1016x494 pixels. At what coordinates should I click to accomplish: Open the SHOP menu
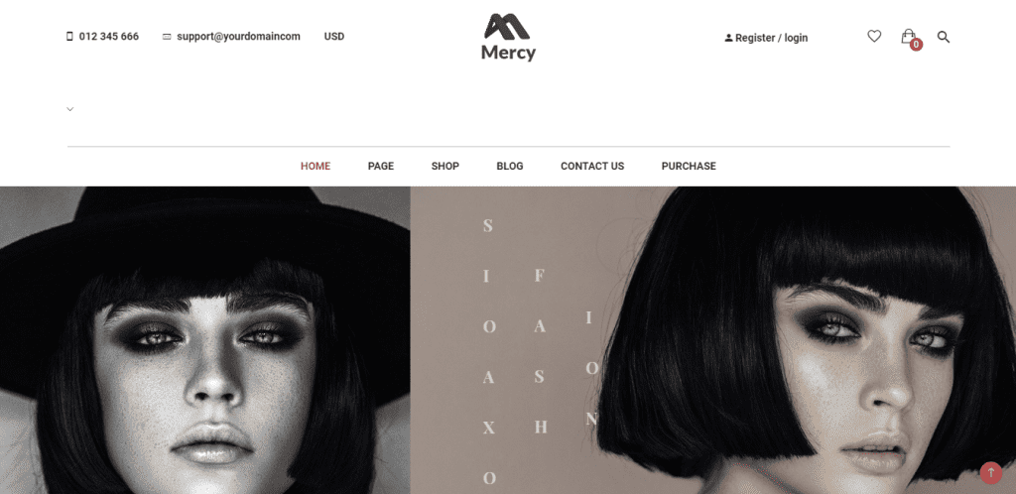tap(445, 166)
